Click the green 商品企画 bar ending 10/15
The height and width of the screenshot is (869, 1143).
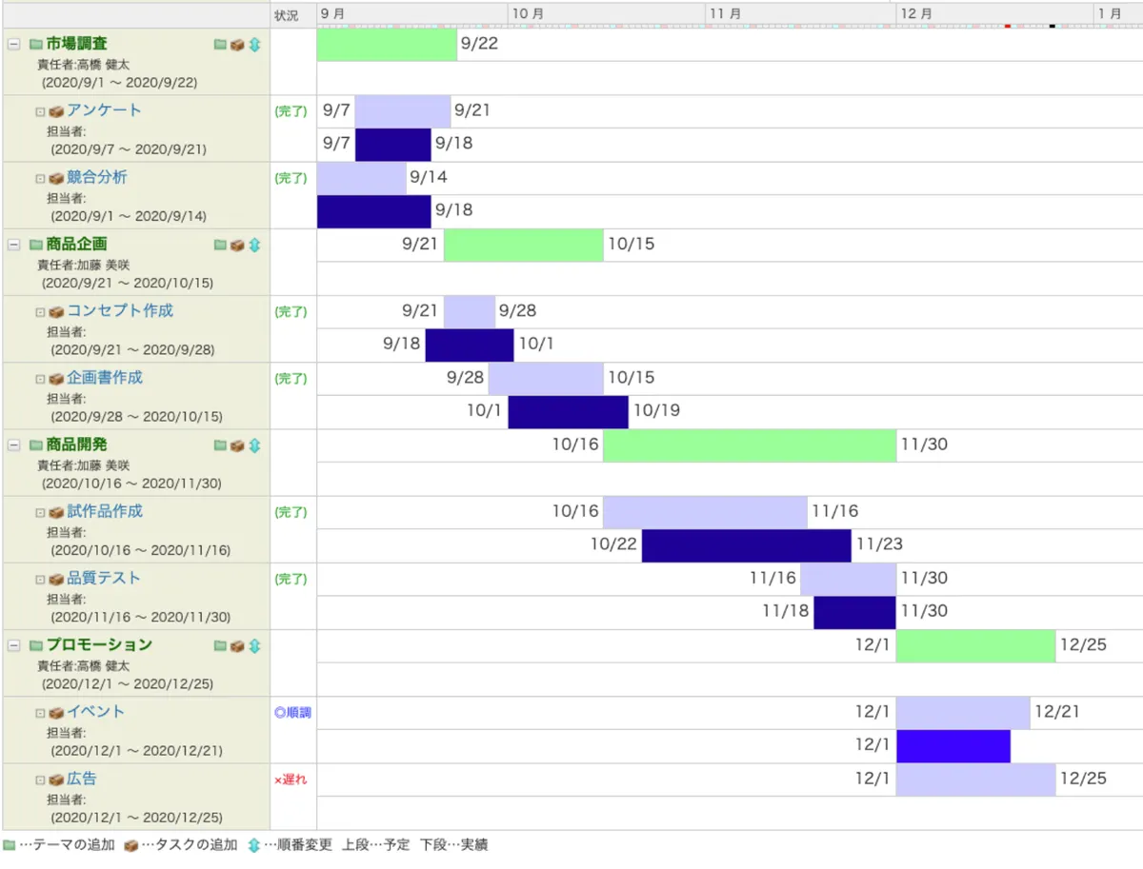524,245
